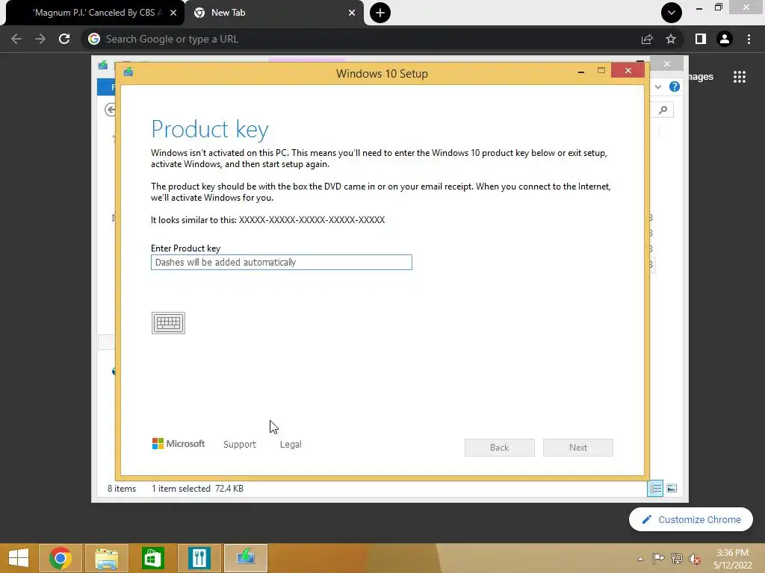Click the File Explorer search magnifier

(663, 110)
